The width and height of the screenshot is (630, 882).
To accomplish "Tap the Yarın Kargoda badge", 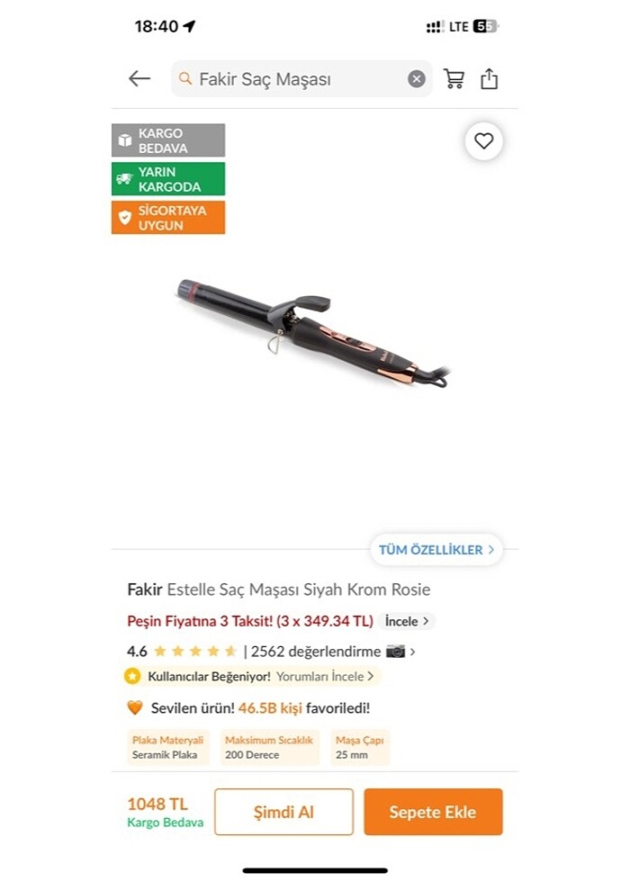I will [x=168, y=179].
